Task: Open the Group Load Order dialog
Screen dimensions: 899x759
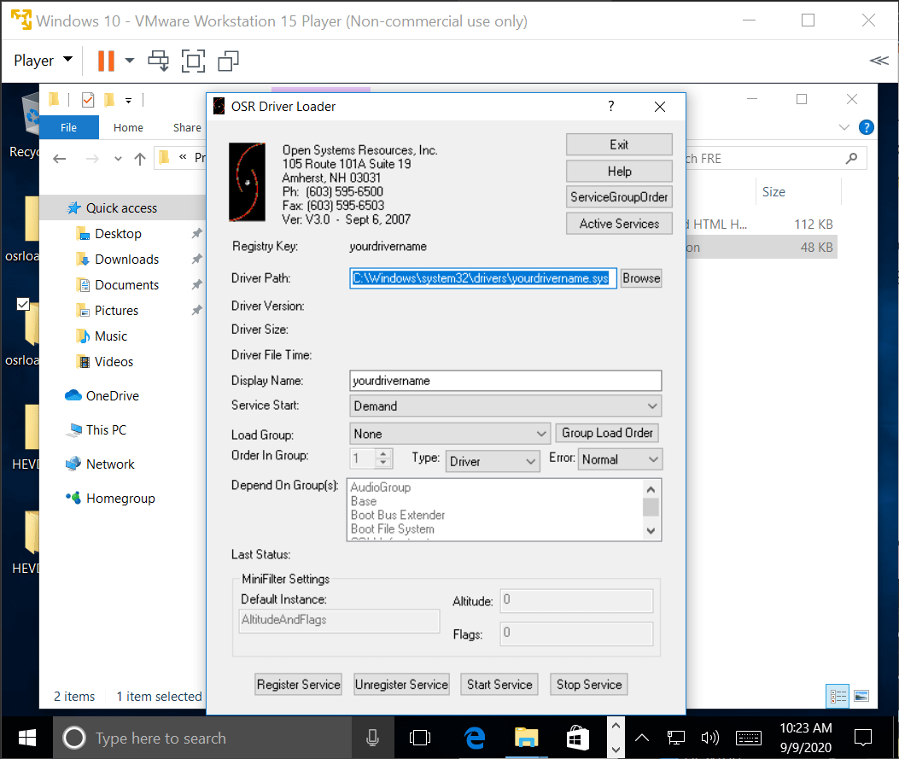Action: pos(607,433)
